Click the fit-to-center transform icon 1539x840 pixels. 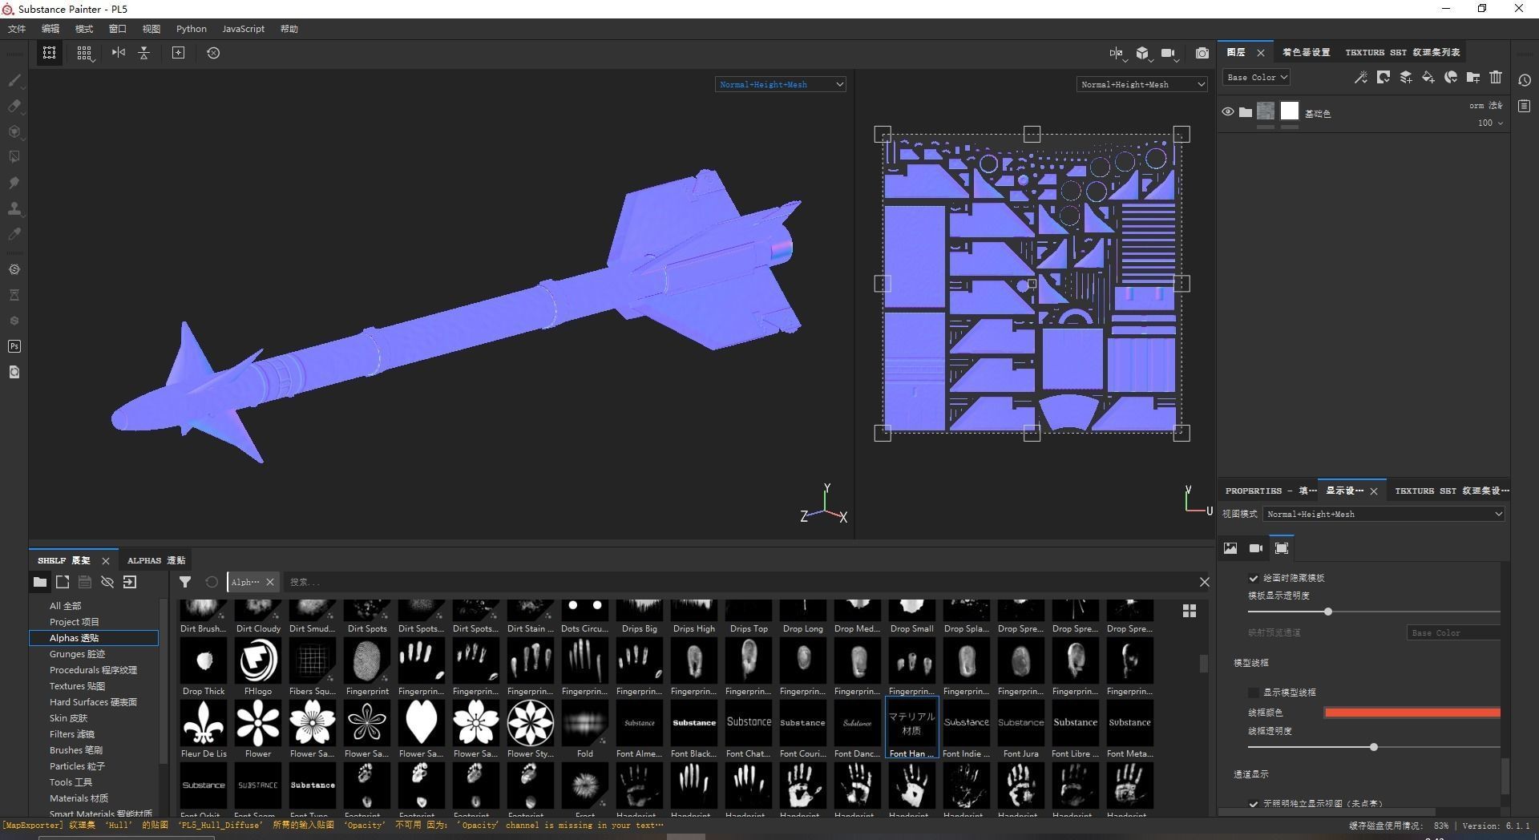click(178, 53)
